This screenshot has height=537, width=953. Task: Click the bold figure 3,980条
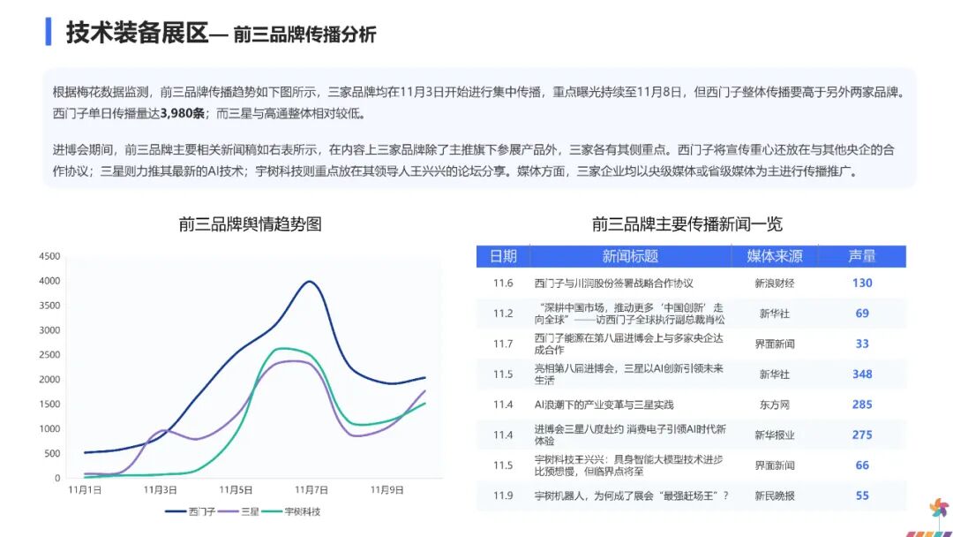[x=183, y=114]
